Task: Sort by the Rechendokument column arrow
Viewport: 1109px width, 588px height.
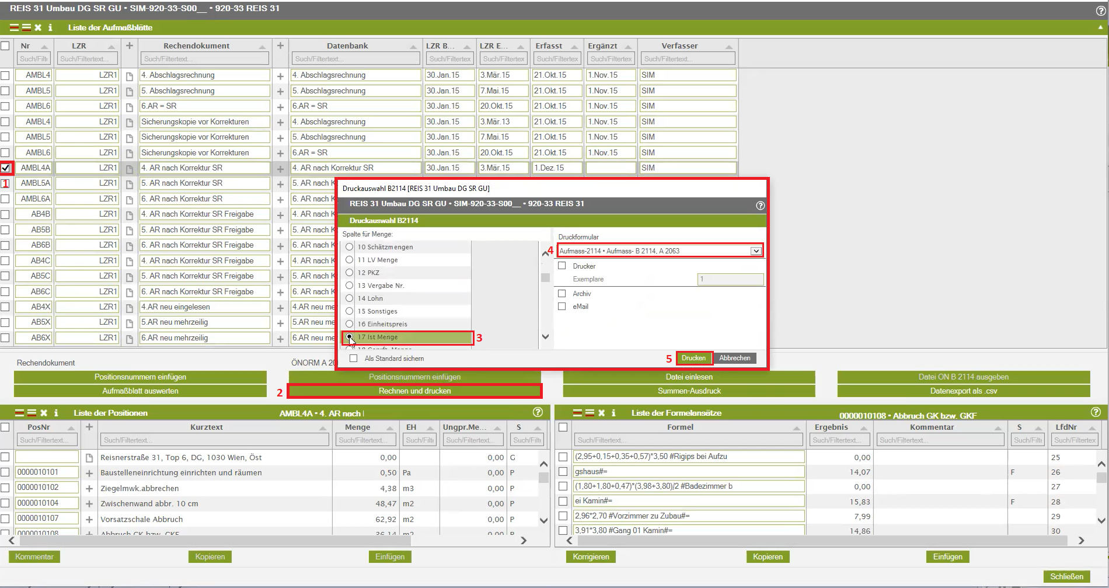Action: click(262, 47)
